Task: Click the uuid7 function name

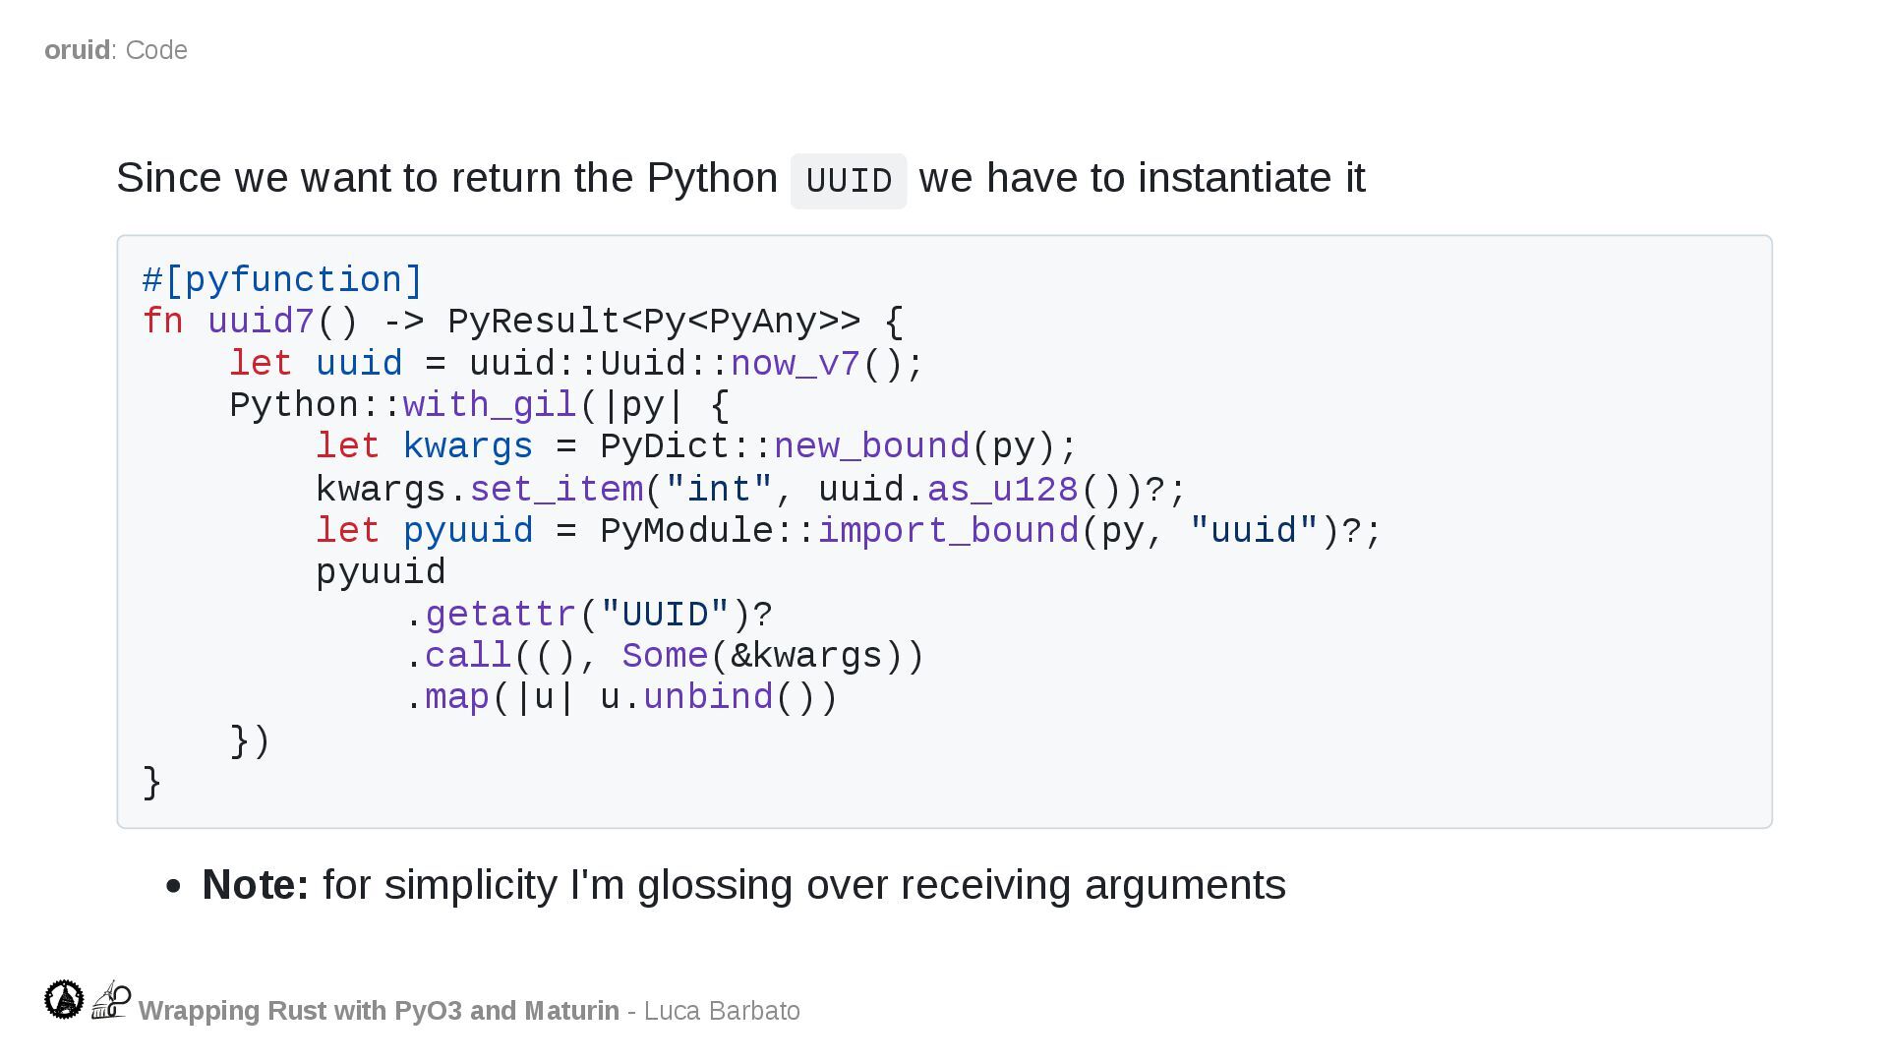Action: coord(261,322)
